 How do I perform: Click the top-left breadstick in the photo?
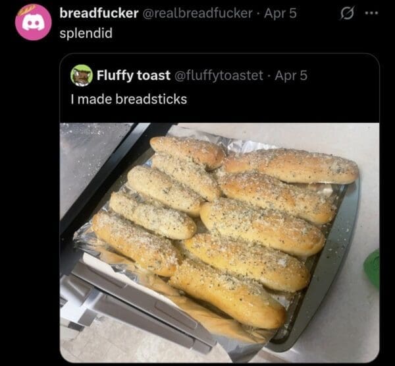tap(187, 152)
